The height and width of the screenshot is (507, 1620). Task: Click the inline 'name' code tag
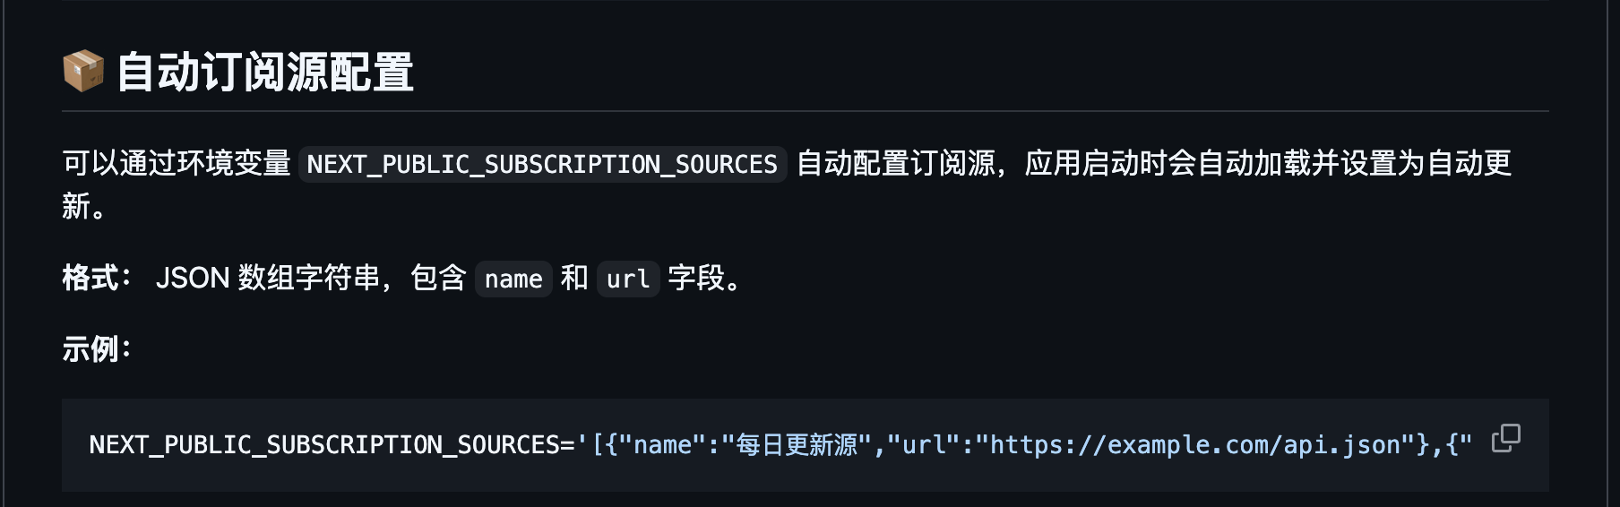[513, 279]
